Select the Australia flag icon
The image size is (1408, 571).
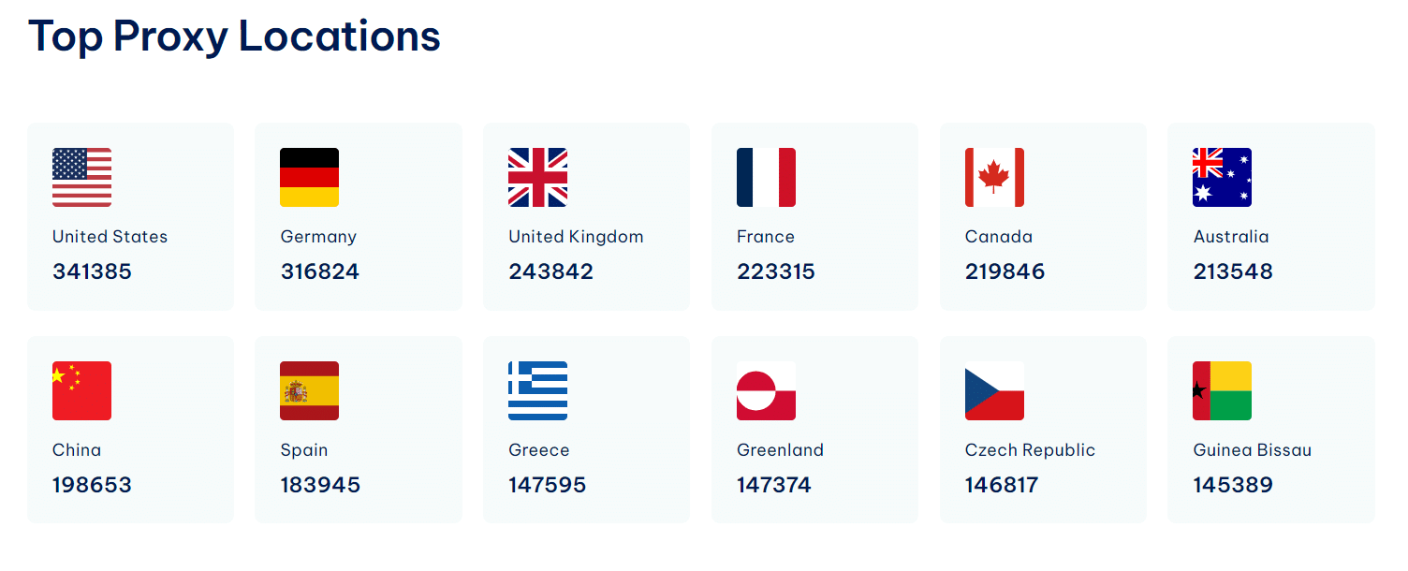coord(1223,177)
